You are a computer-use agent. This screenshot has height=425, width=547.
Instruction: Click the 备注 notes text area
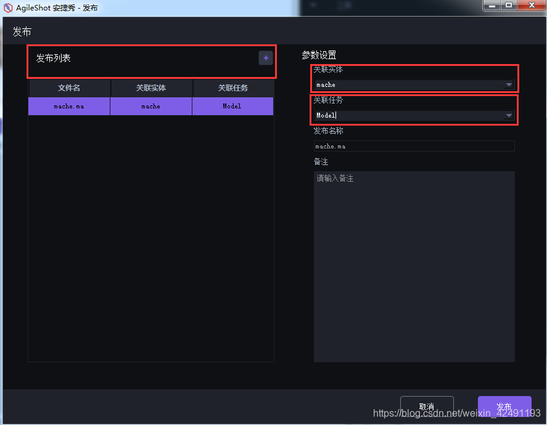click(x=414, y=267)
